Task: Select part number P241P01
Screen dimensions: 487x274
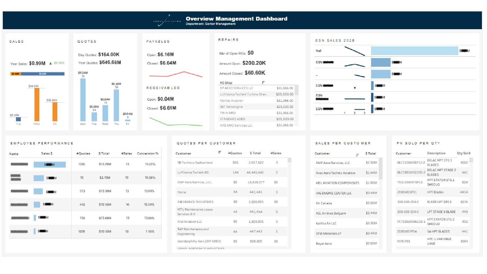Action: click(404, 241)
